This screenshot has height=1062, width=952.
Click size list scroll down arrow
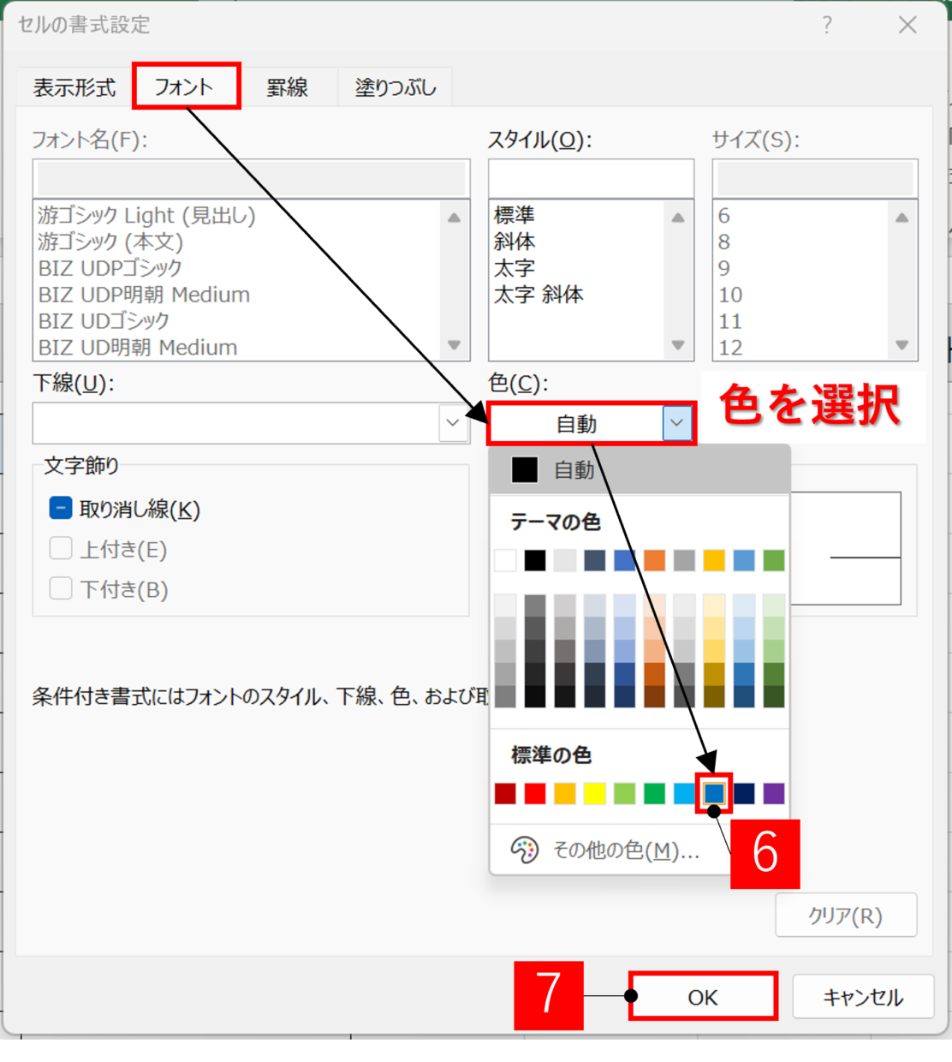click(x=901, y=345)
